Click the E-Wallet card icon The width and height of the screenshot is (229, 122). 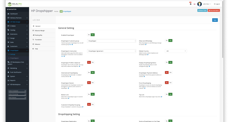tap(8, 26)
